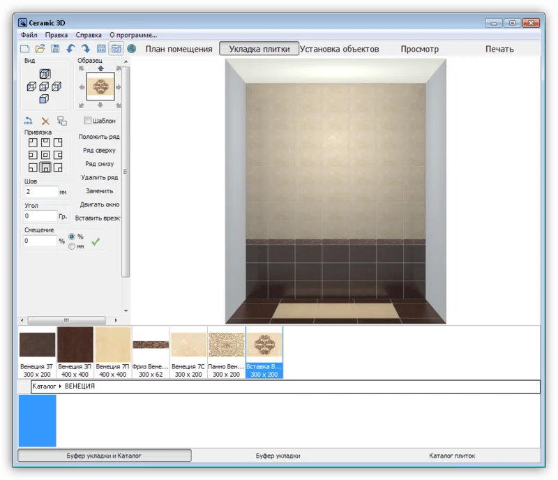The height and width of the screenshot is (480, 558).
Task: Click the Шов seam width field
Action: coord(41,192)
